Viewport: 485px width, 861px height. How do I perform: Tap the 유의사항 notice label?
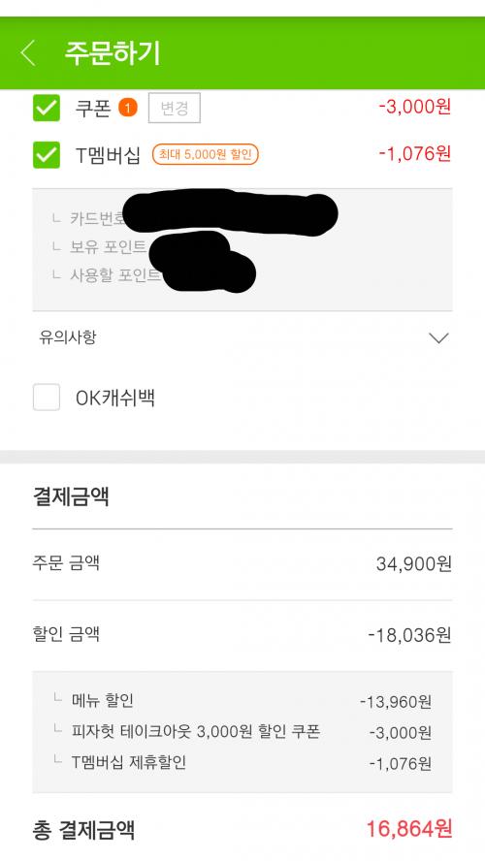(68, 337)
